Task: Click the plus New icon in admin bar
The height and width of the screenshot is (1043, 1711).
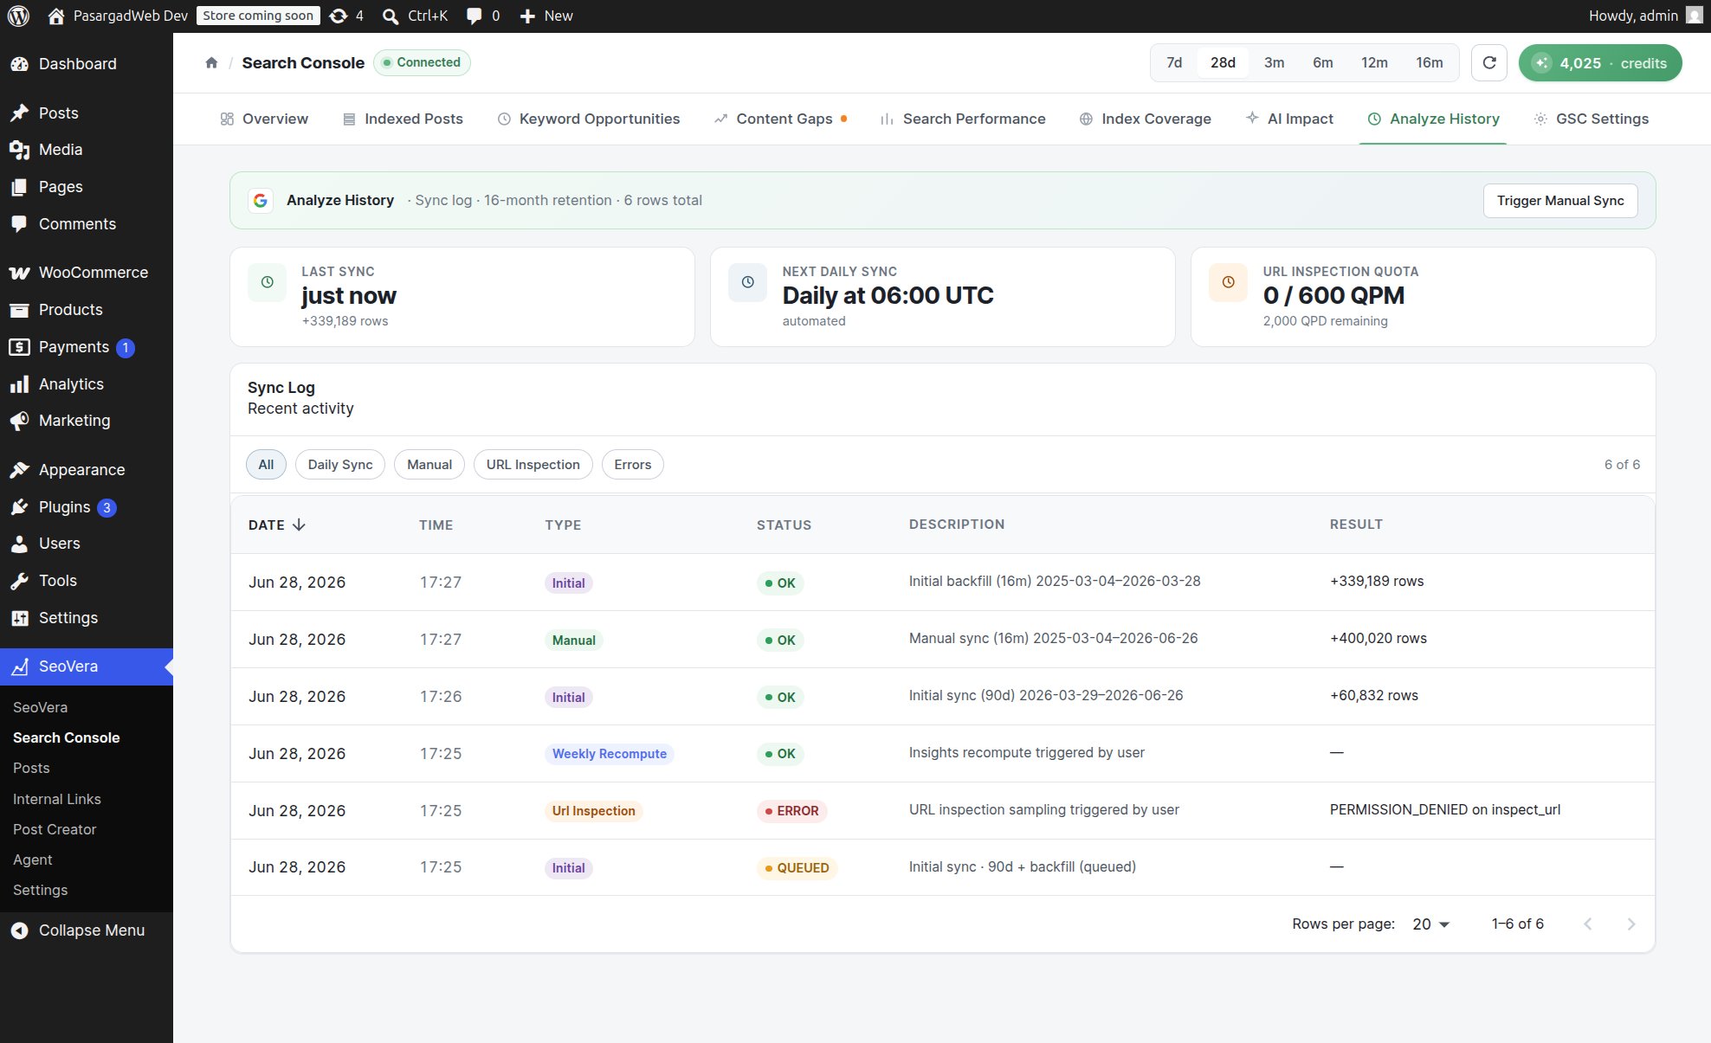Action: (527, 16)
